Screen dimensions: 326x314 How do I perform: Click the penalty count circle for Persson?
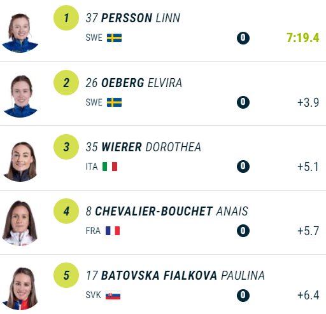pos(243,38)
